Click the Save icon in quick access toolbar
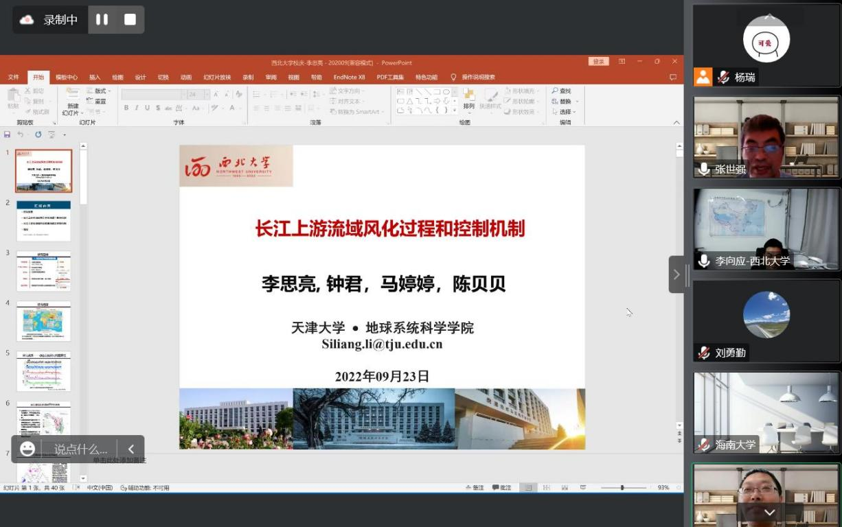This screenshot has height=527, width=842. point(7,134)
